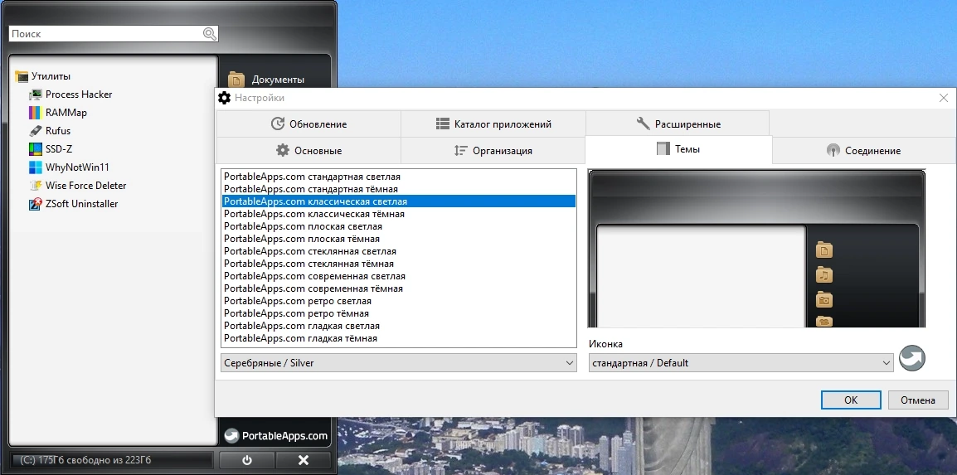Open the Серебряные / Silver color dropdown
Viewport: 957px width, 475px height.
(399, 363)
